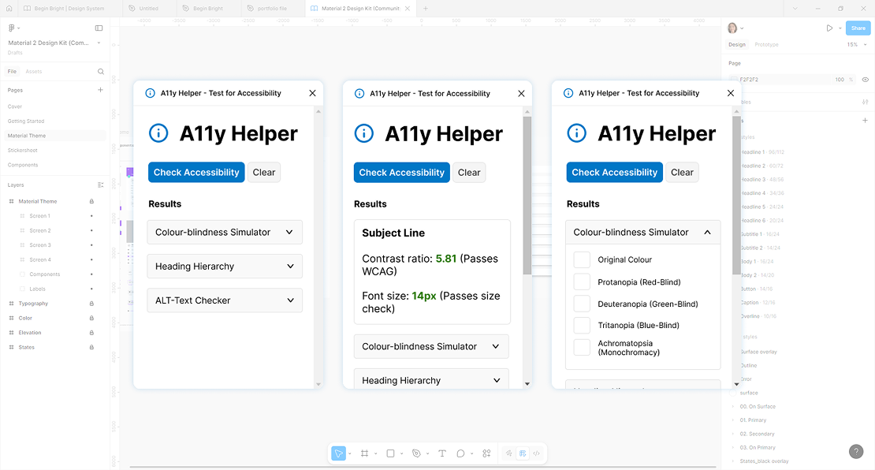Check the Deuteranopia (Green-Blind) checkbox

pos(582,304)
